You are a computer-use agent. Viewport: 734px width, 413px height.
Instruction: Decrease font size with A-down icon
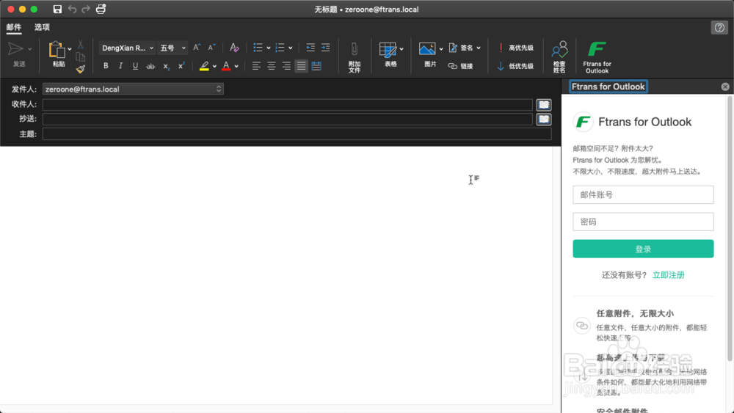pos(211,47)
